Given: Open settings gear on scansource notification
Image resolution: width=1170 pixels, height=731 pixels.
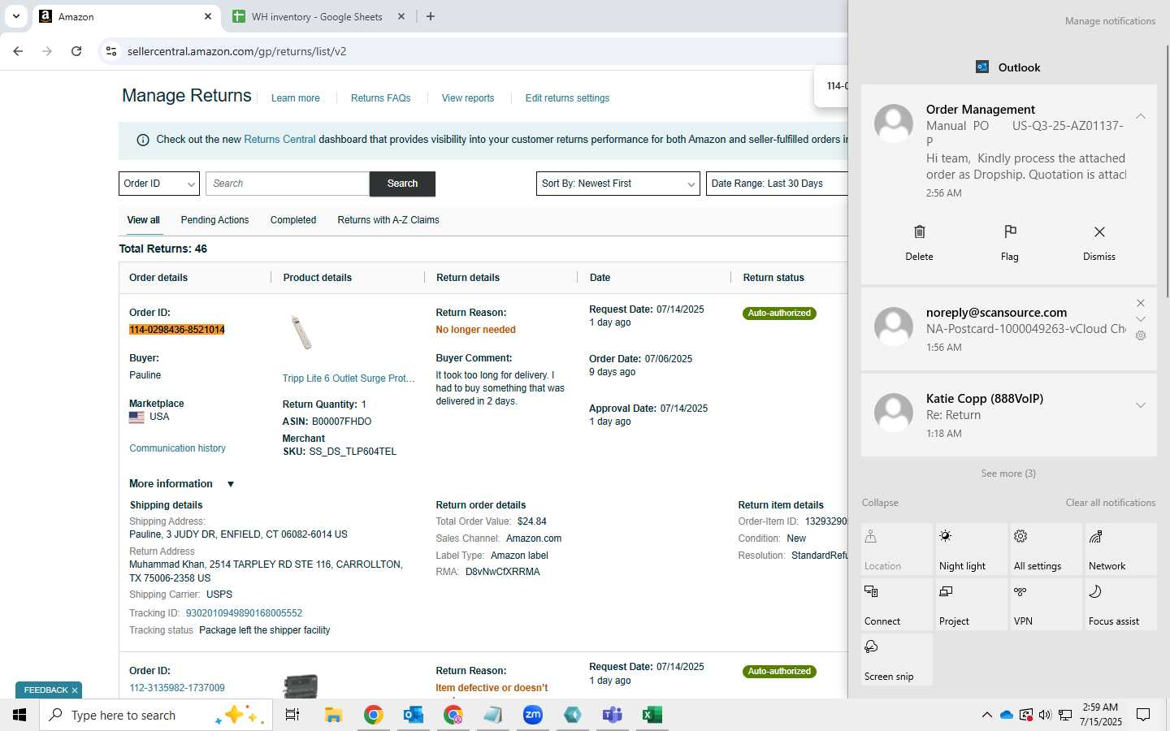Looking at the screenshot, I should 1141,335.
